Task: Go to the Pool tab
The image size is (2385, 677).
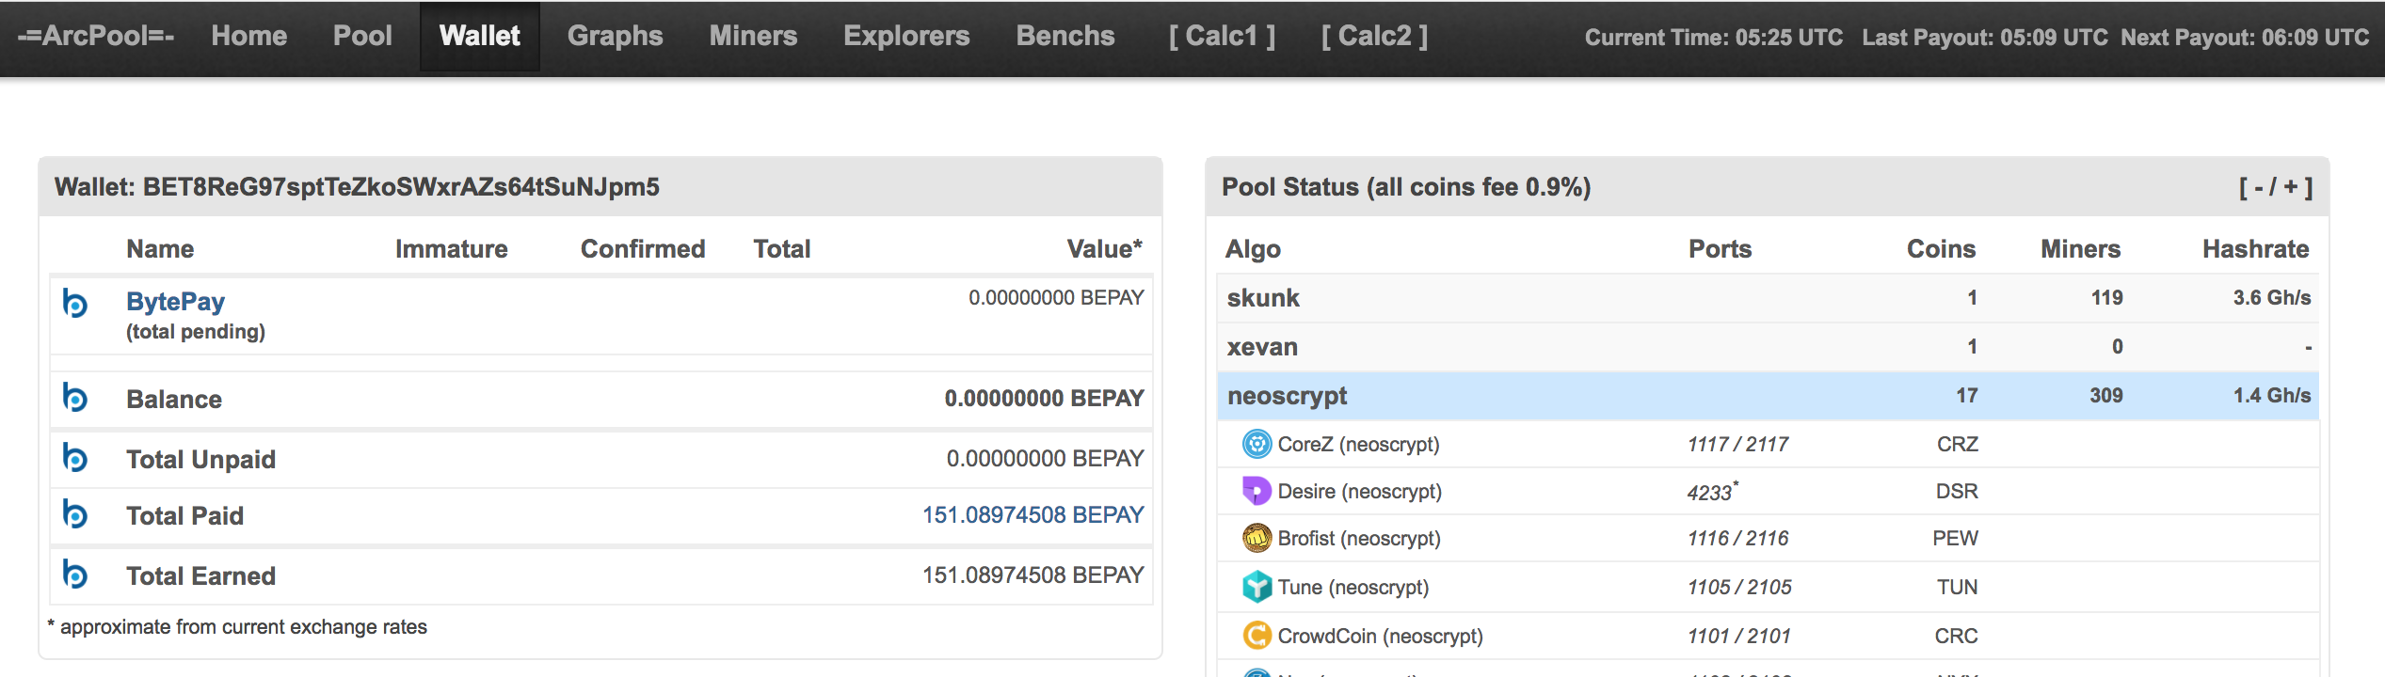Action: point(362,36)
